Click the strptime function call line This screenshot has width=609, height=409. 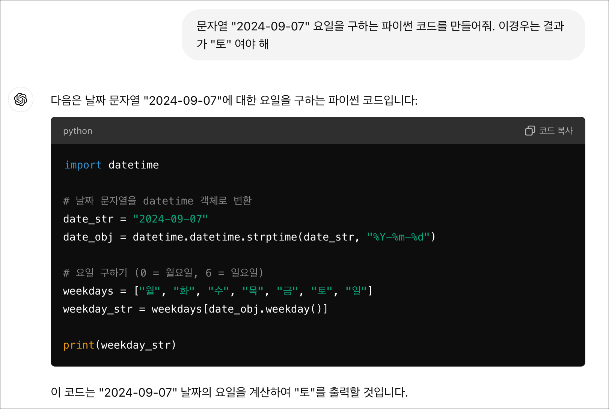click(248, 237)
